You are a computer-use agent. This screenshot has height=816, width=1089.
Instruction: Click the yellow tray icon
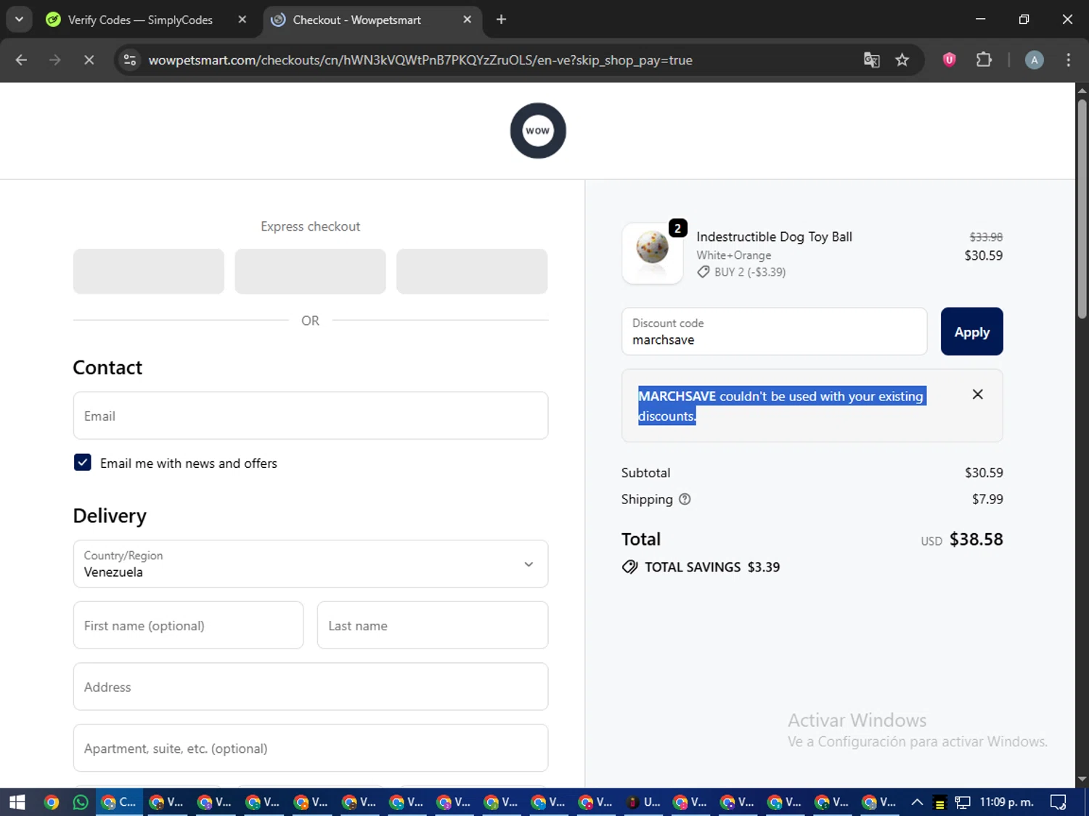pyautogui.click(x=939, y=803)
